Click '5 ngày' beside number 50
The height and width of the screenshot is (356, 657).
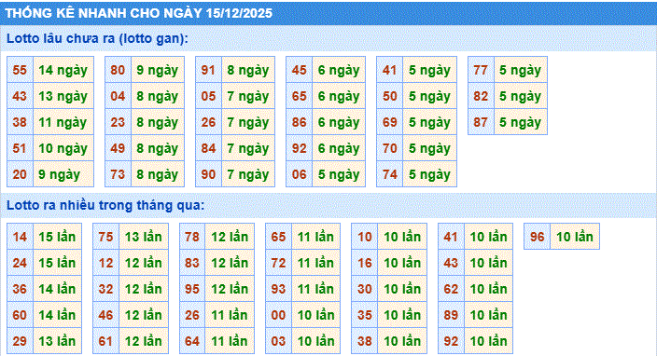pos(429,96)
